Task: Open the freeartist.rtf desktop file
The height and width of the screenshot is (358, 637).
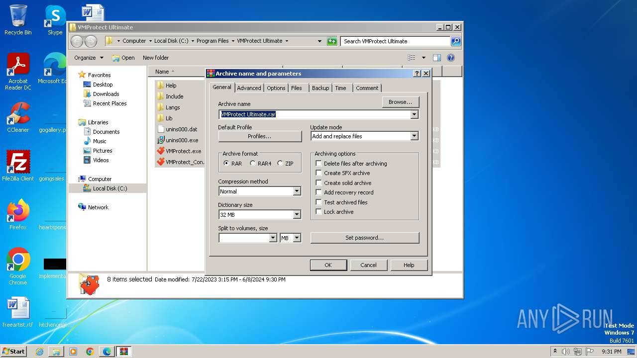Action: coord(18,312)
